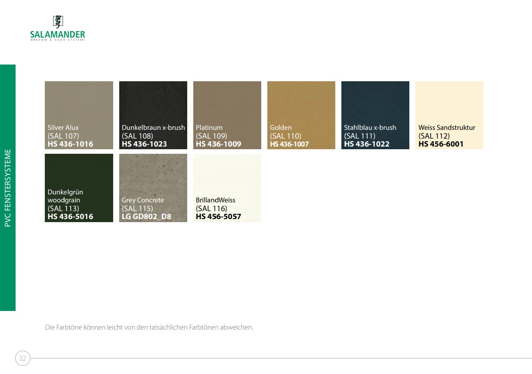532x374 pixels.
Task: Click the PVC FENSTERSYSTEME side label
Action: pos(8,188)
